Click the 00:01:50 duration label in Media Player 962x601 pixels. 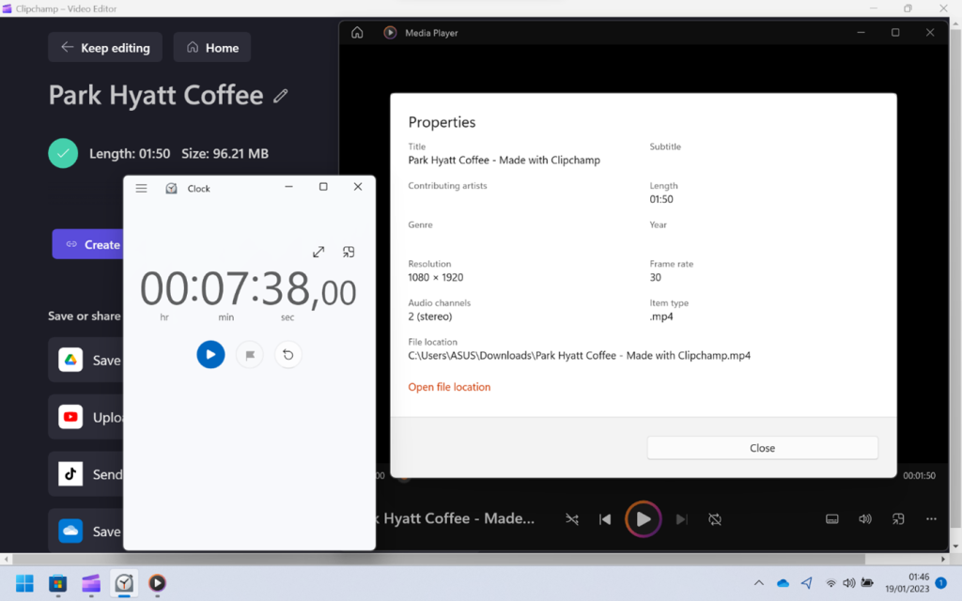tap(919, 475)
